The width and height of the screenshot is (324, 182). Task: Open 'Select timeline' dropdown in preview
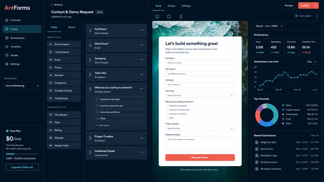[200, 128]
